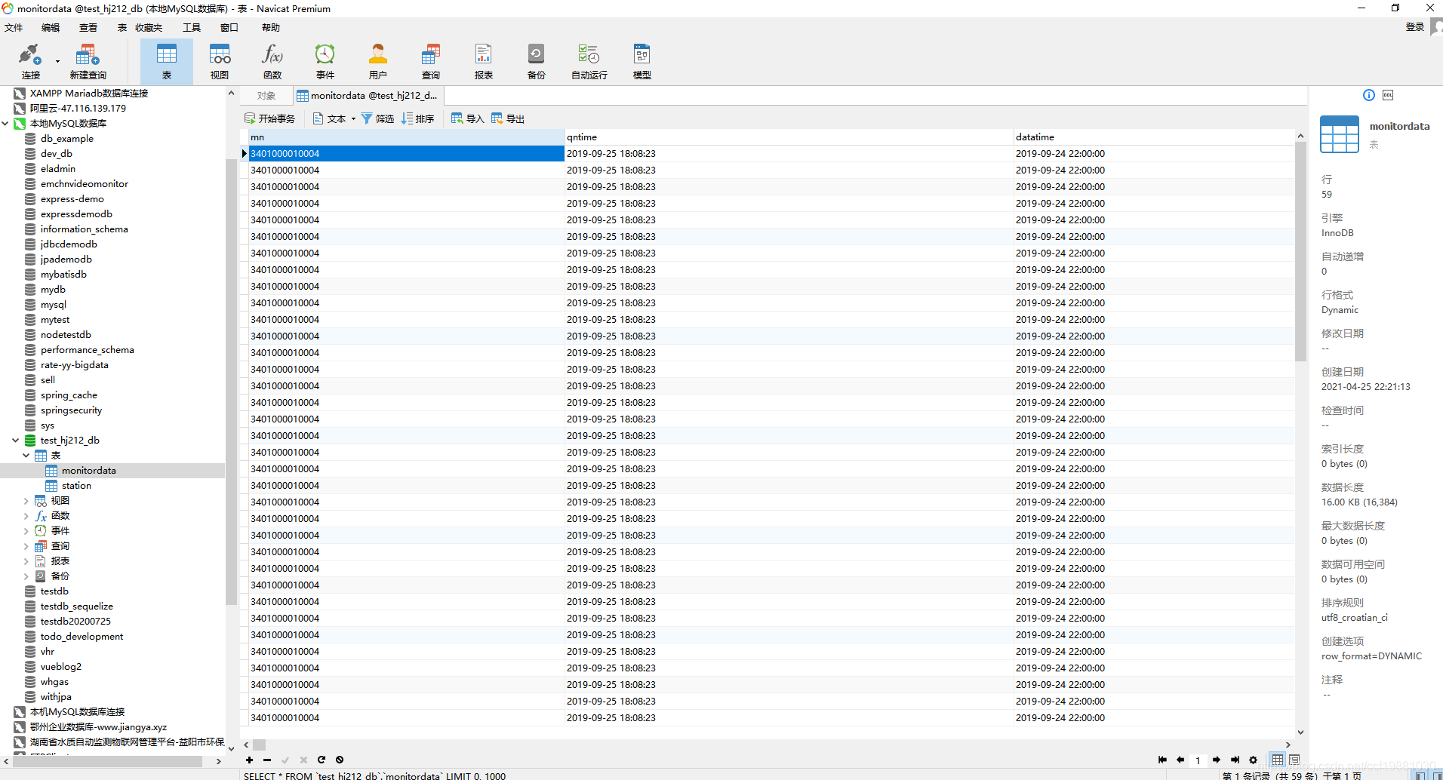Collapse the test_hj212_db database
The width and height of the screenshot is (1443, 780).
coord(16,441)
